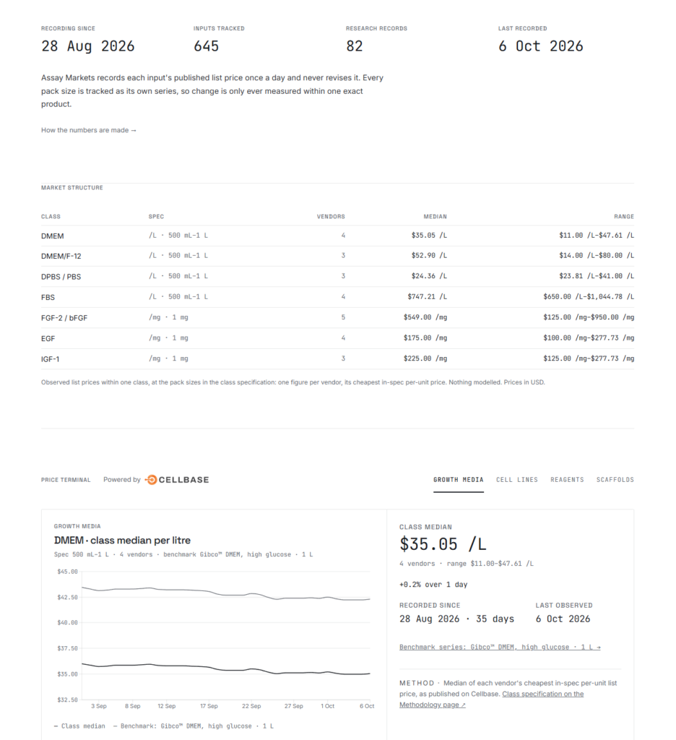
Task: Select the DPBS / PBS class row label
Action: [61, 277]
